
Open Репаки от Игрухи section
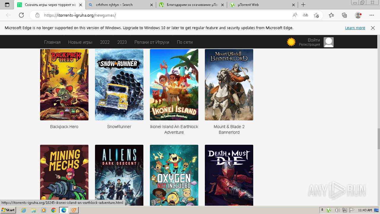pyautogui.click(x=152, y=42)
